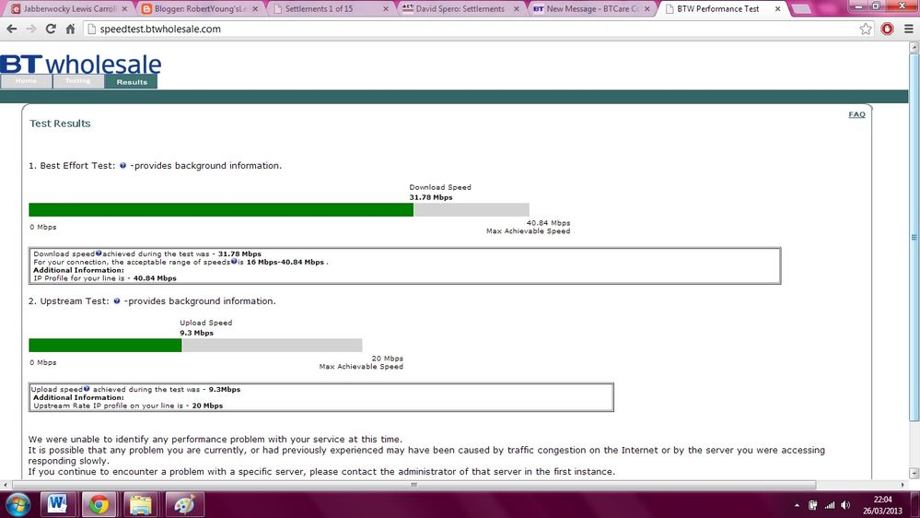Open the Results page tab
This screenshot has width=920, height=518.
[x=132, y=82]
